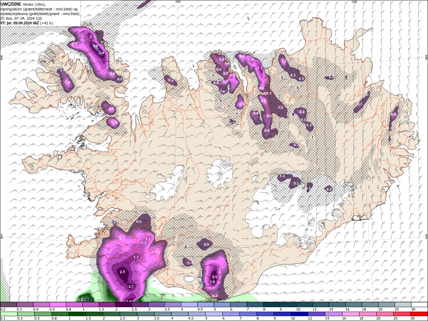This screenshot has width=428, height=321.
Task: Select the bright red lower swatch above 30
Action: click(x=419, y=314)
